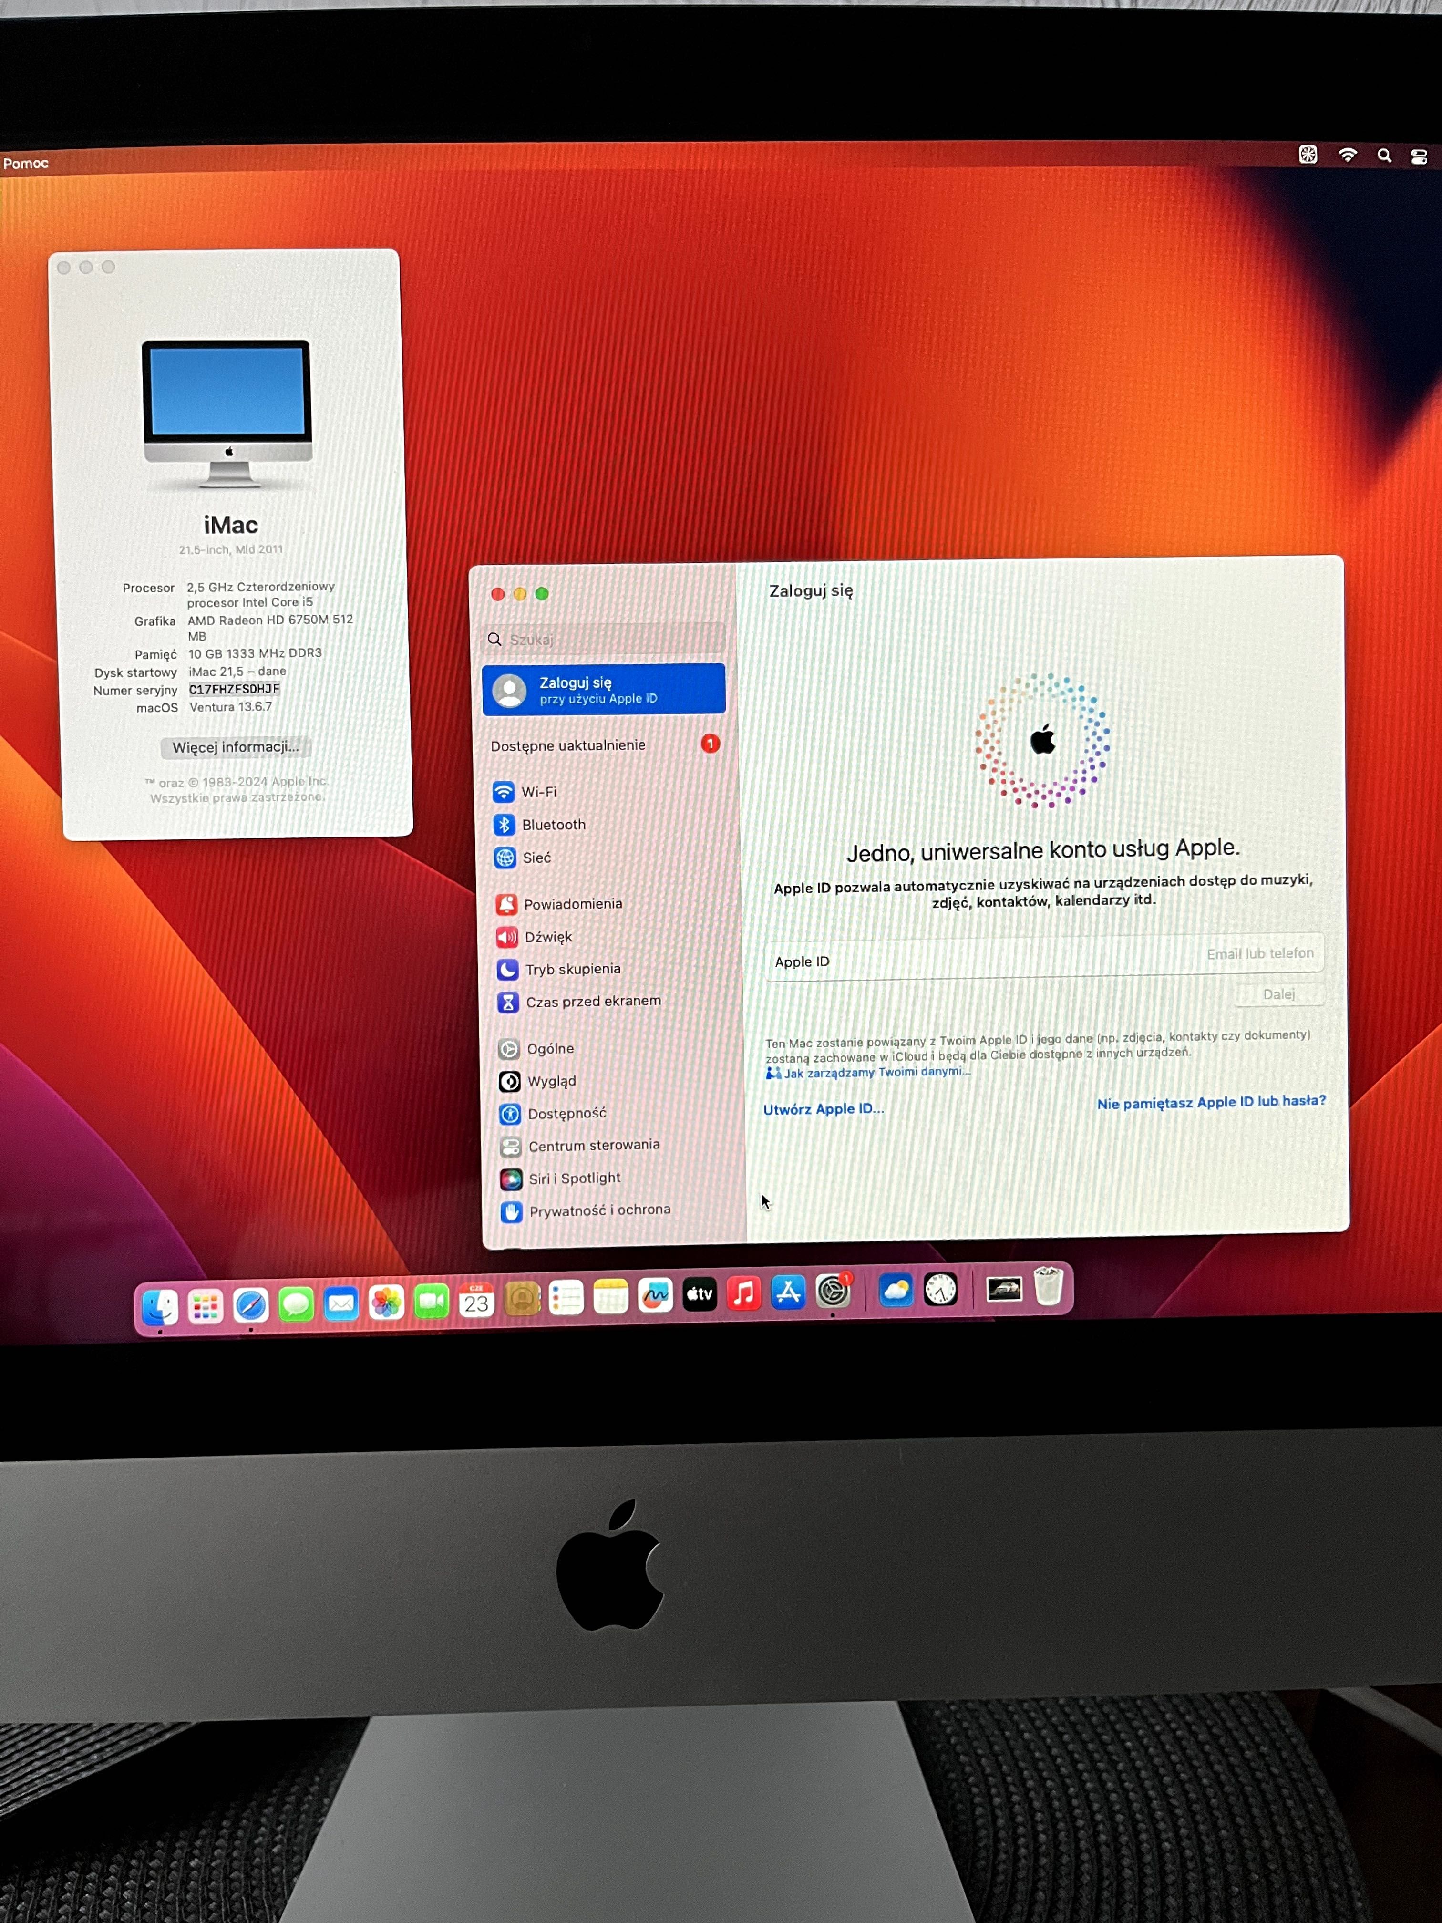1442x1923 pixels.
Task: Open Calendar showing 23 in Dock
Action: tap(476, 1301)
